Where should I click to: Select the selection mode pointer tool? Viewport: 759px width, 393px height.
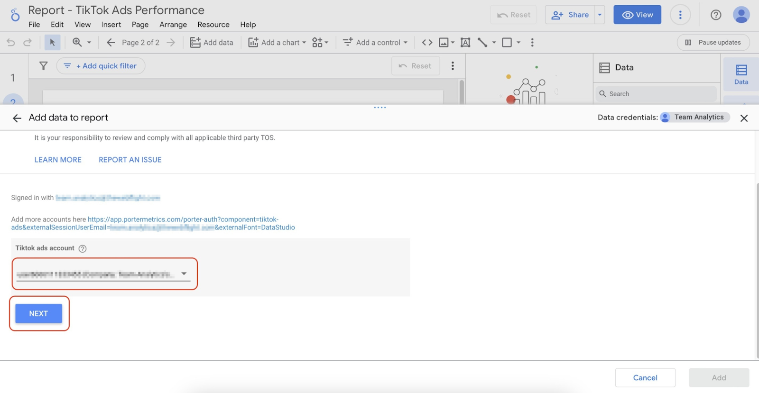(52, 42)
